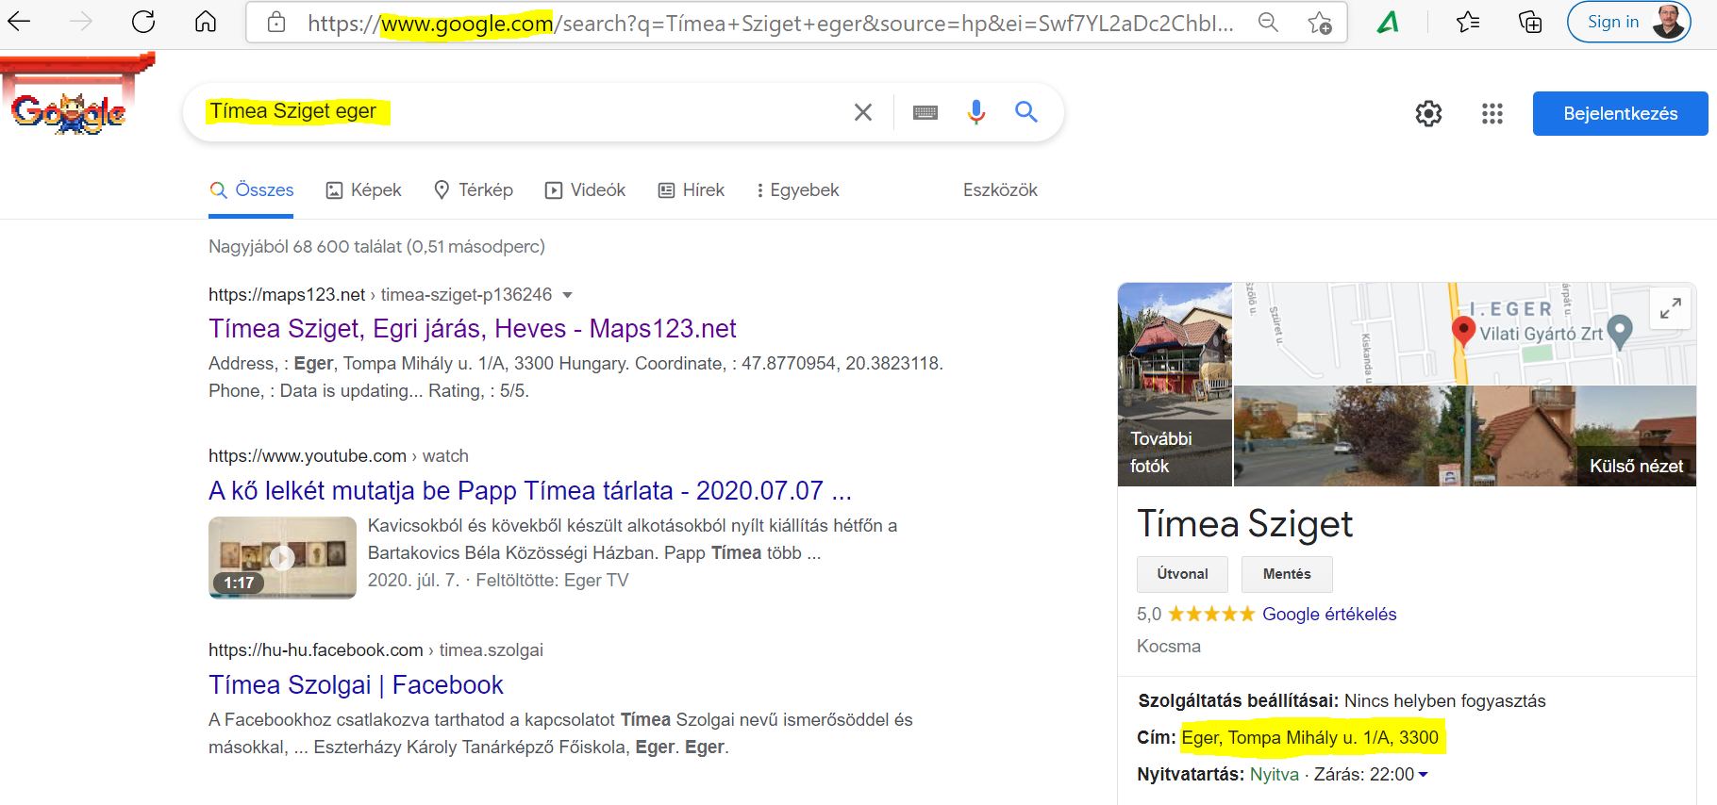Start voice search with the microphone
Image resolution: width=1717 pixels, height=805 pixels.
click(976, 112)
